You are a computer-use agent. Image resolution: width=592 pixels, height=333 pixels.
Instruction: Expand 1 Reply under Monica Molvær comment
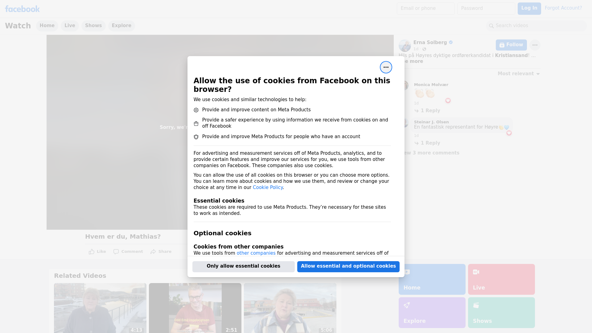[427, 111]
